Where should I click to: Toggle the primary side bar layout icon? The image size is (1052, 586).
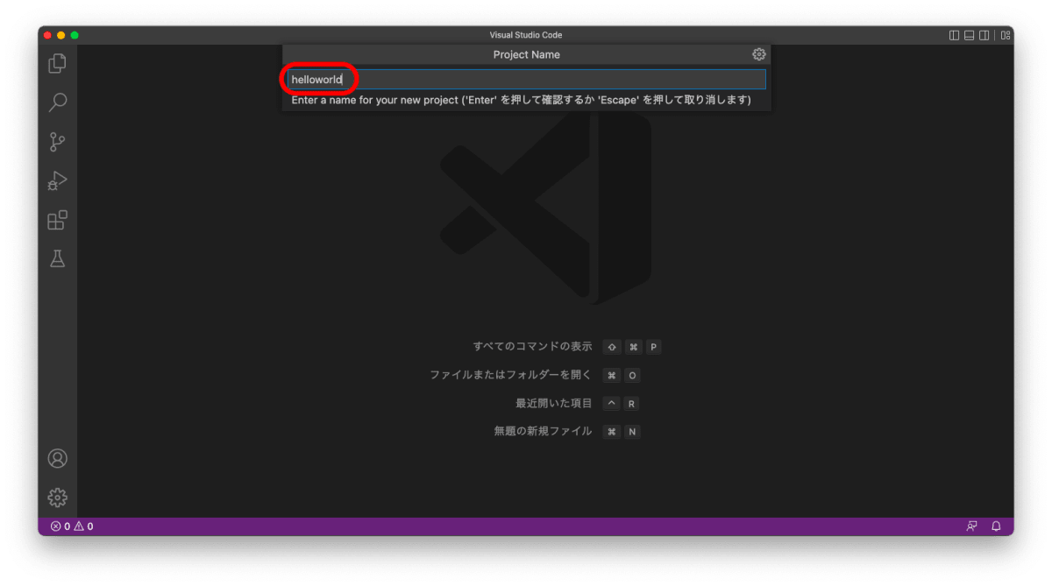tap(954, 35)
